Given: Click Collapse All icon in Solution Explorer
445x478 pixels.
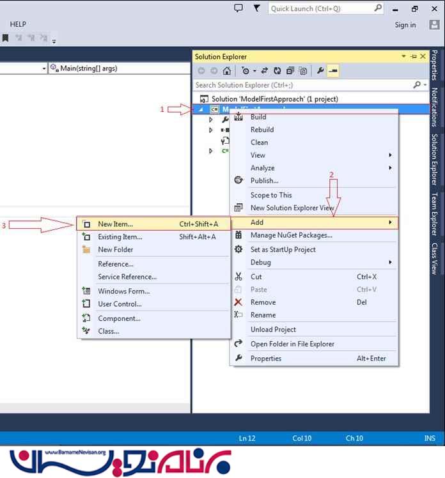Looking at the screenshot, I should click(290, 71).
